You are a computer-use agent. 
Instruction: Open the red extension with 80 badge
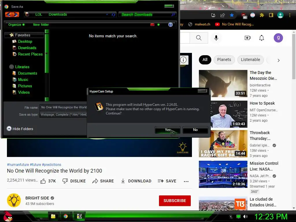pos(244,16)
